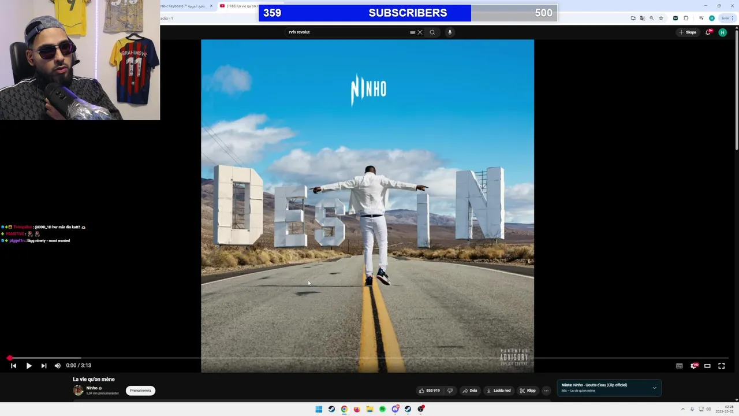This screenshot has width=739, height=416.
Task: Open Spotify from the taskbar
Action: pyautogui.click(x=382, y=409)
